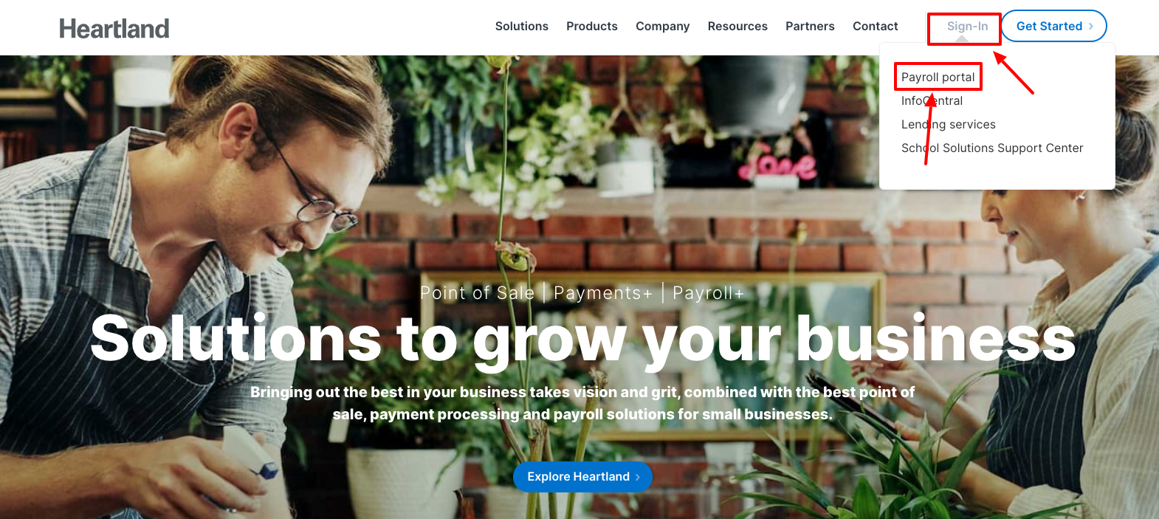Open School Solutions Support Center link
Image resolution: width=1159 pixels, height=519 pixels.
click(992, 148)
